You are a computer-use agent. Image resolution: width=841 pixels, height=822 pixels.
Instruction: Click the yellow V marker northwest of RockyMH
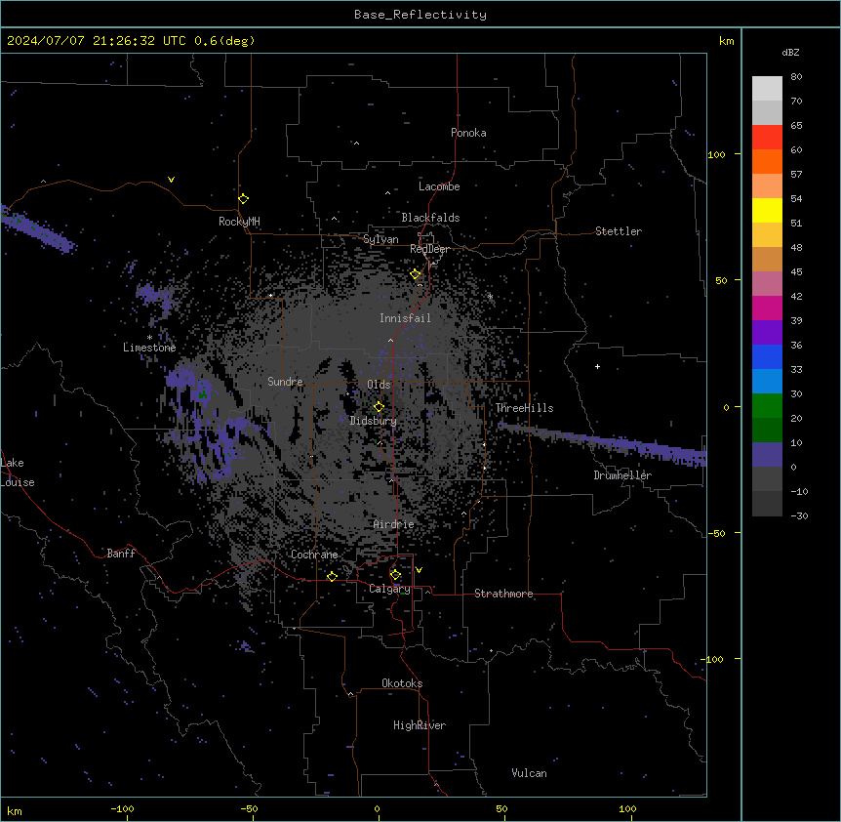[x=171, y=180]
